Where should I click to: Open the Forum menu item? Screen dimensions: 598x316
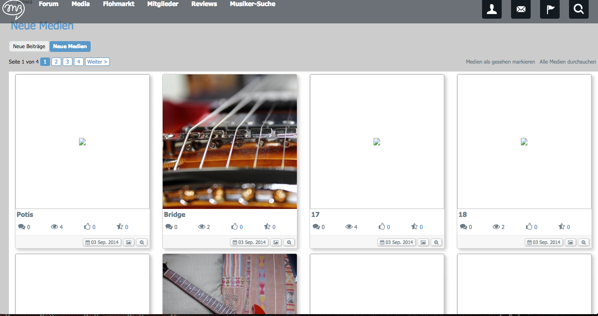(x=49, y=4)
